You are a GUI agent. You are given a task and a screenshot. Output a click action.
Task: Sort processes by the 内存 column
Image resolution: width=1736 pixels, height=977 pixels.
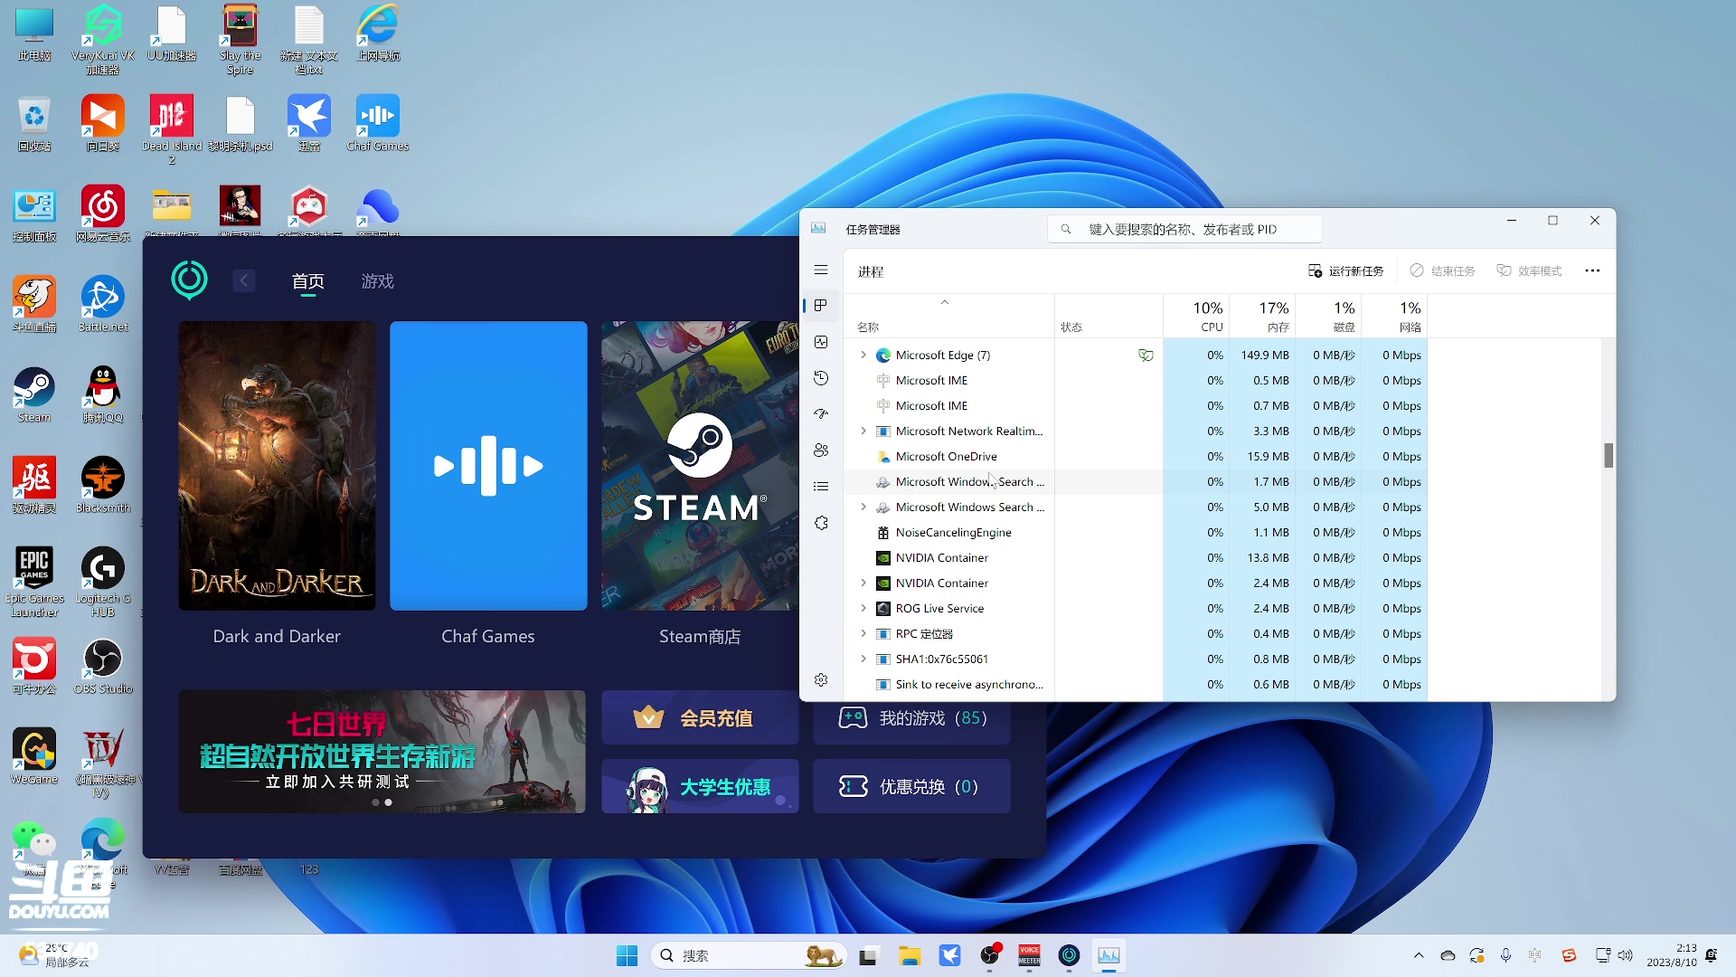[1262, 317]
